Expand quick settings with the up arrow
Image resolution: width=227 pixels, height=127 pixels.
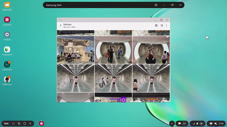click(x=201, y=123)
